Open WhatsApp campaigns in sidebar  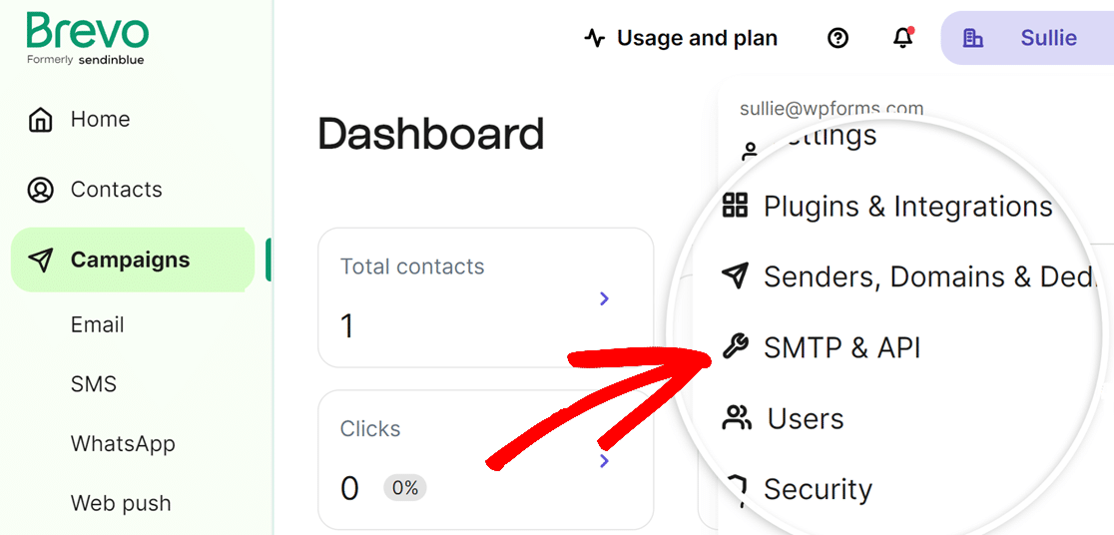coord(123,444)
